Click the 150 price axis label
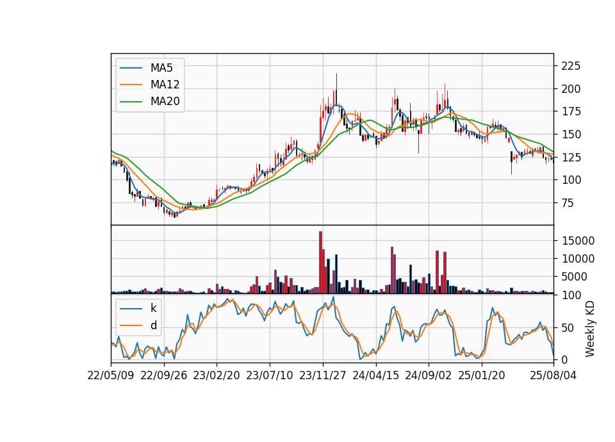Viewport: 615px width, 442px height. pos(571,135)
